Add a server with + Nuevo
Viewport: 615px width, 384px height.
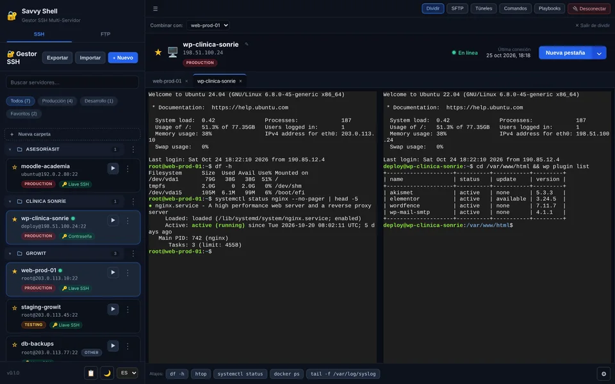tap(123, 58)
